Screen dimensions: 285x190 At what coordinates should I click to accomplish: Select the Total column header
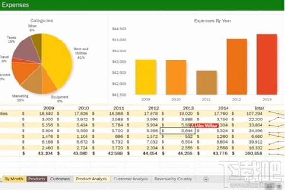259,108
